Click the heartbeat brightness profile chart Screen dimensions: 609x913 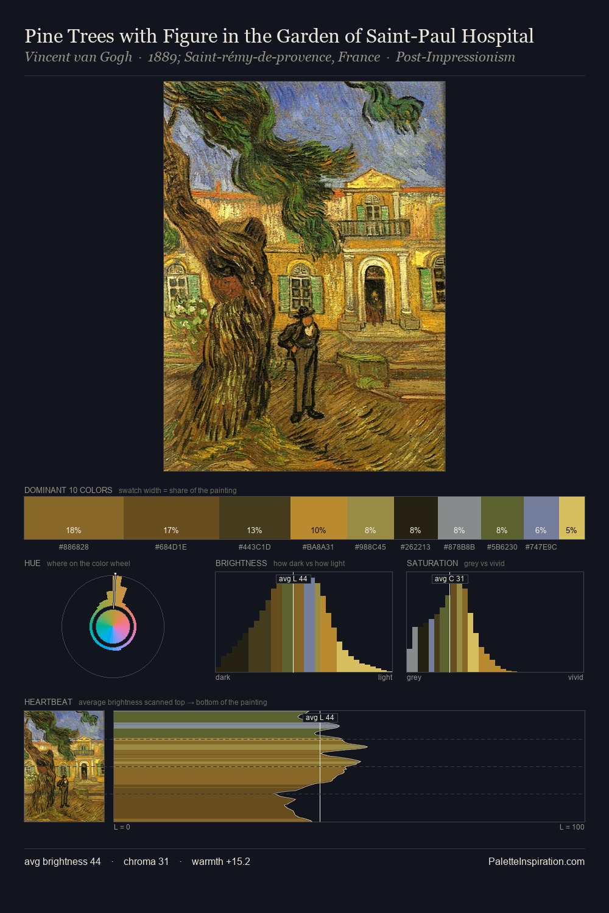[x=349, y=766]
